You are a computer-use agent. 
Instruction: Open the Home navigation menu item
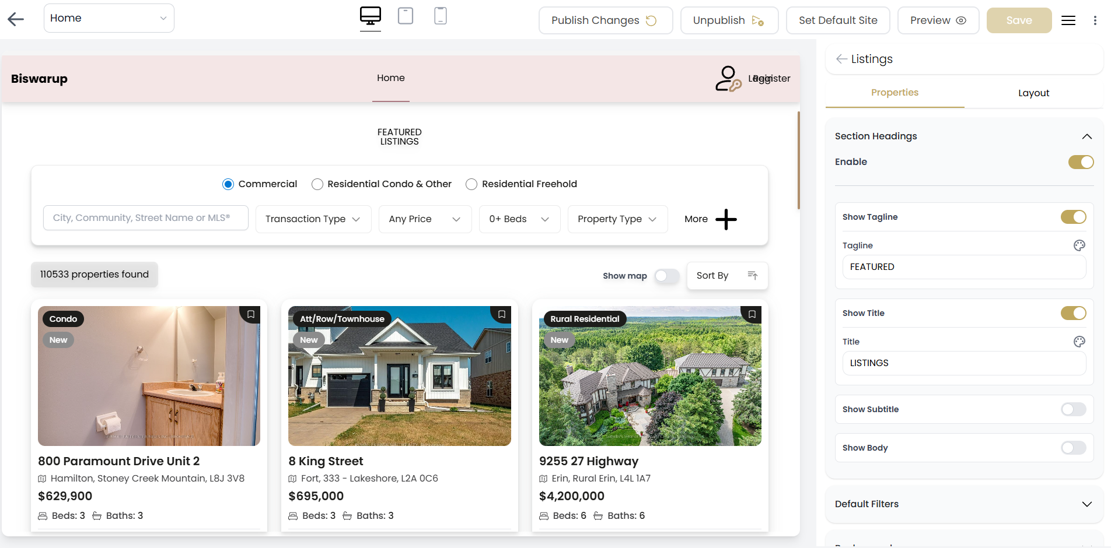(390, 78)
